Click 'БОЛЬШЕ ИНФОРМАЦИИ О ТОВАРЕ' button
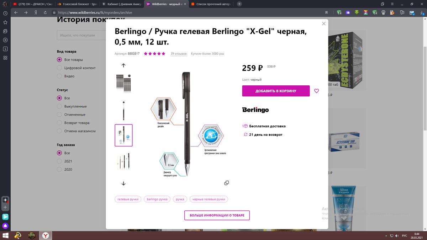 click(x=217, y=215)
